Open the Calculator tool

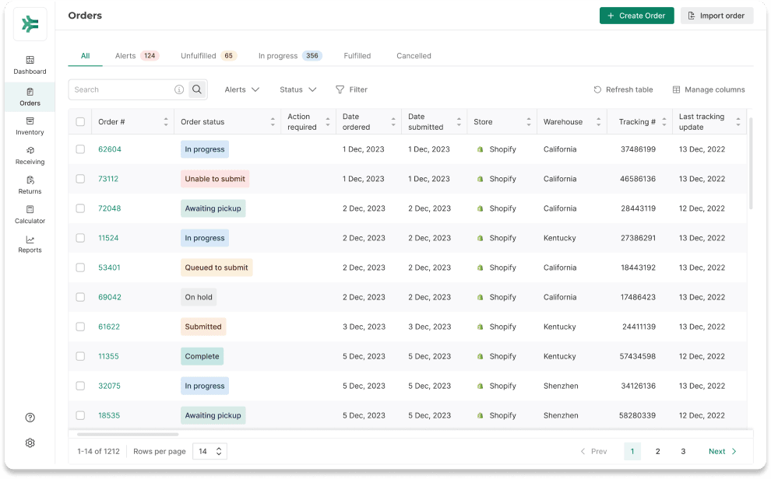30,215
